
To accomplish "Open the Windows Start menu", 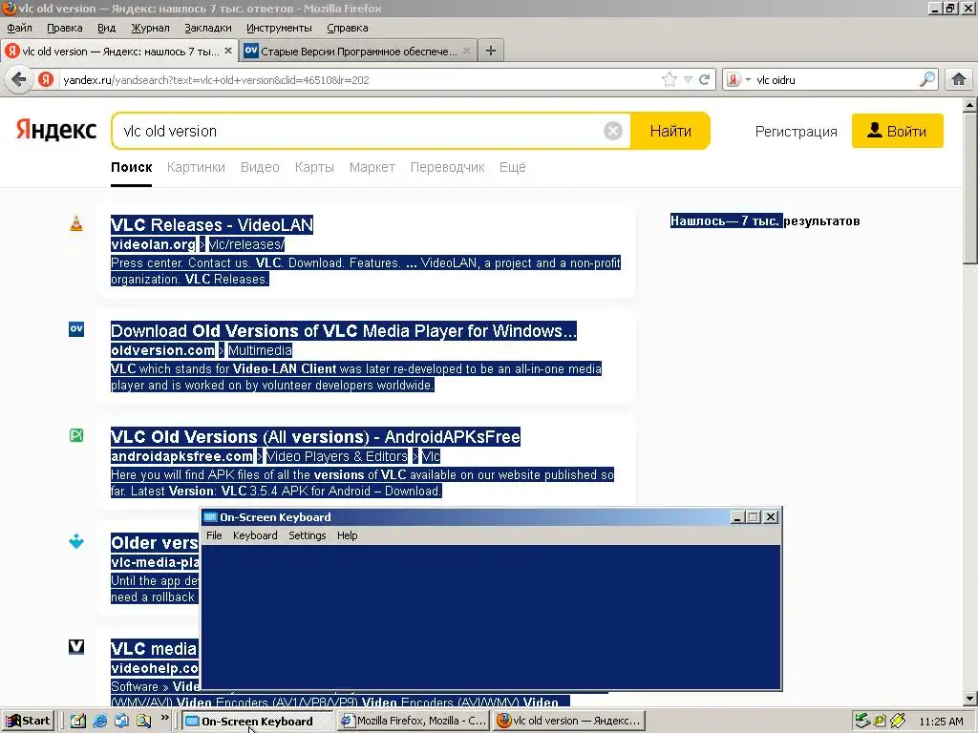I will (x=28, y=721).
